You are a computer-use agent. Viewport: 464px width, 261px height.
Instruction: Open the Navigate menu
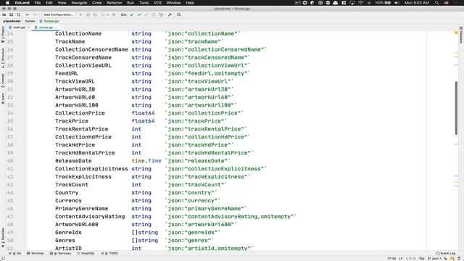[x=79, y=3]
